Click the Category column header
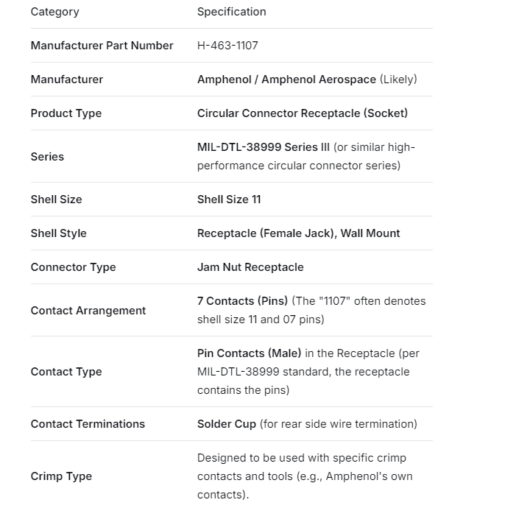 54,12
